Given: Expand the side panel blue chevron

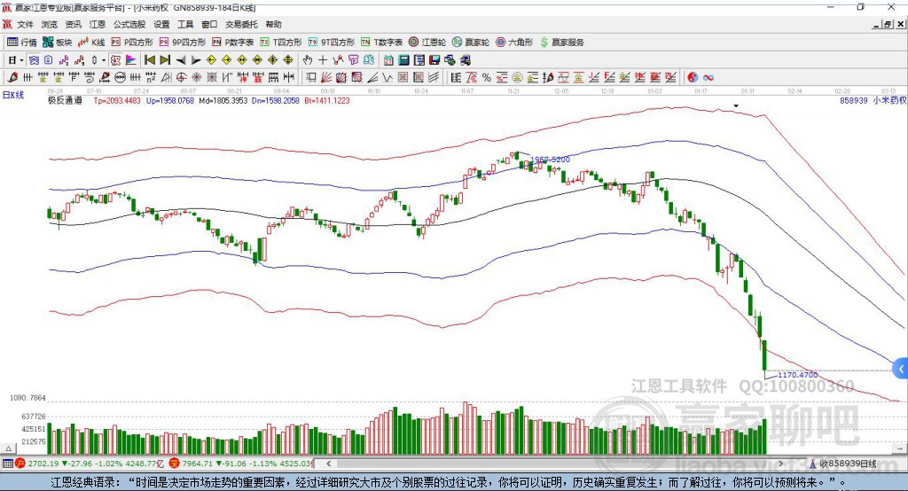Looking at the screenshot, I should pos(901,369).
